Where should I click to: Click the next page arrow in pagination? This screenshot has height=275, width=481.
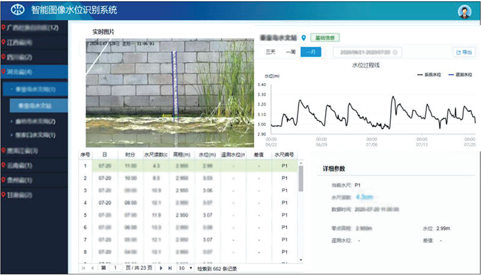161,268
